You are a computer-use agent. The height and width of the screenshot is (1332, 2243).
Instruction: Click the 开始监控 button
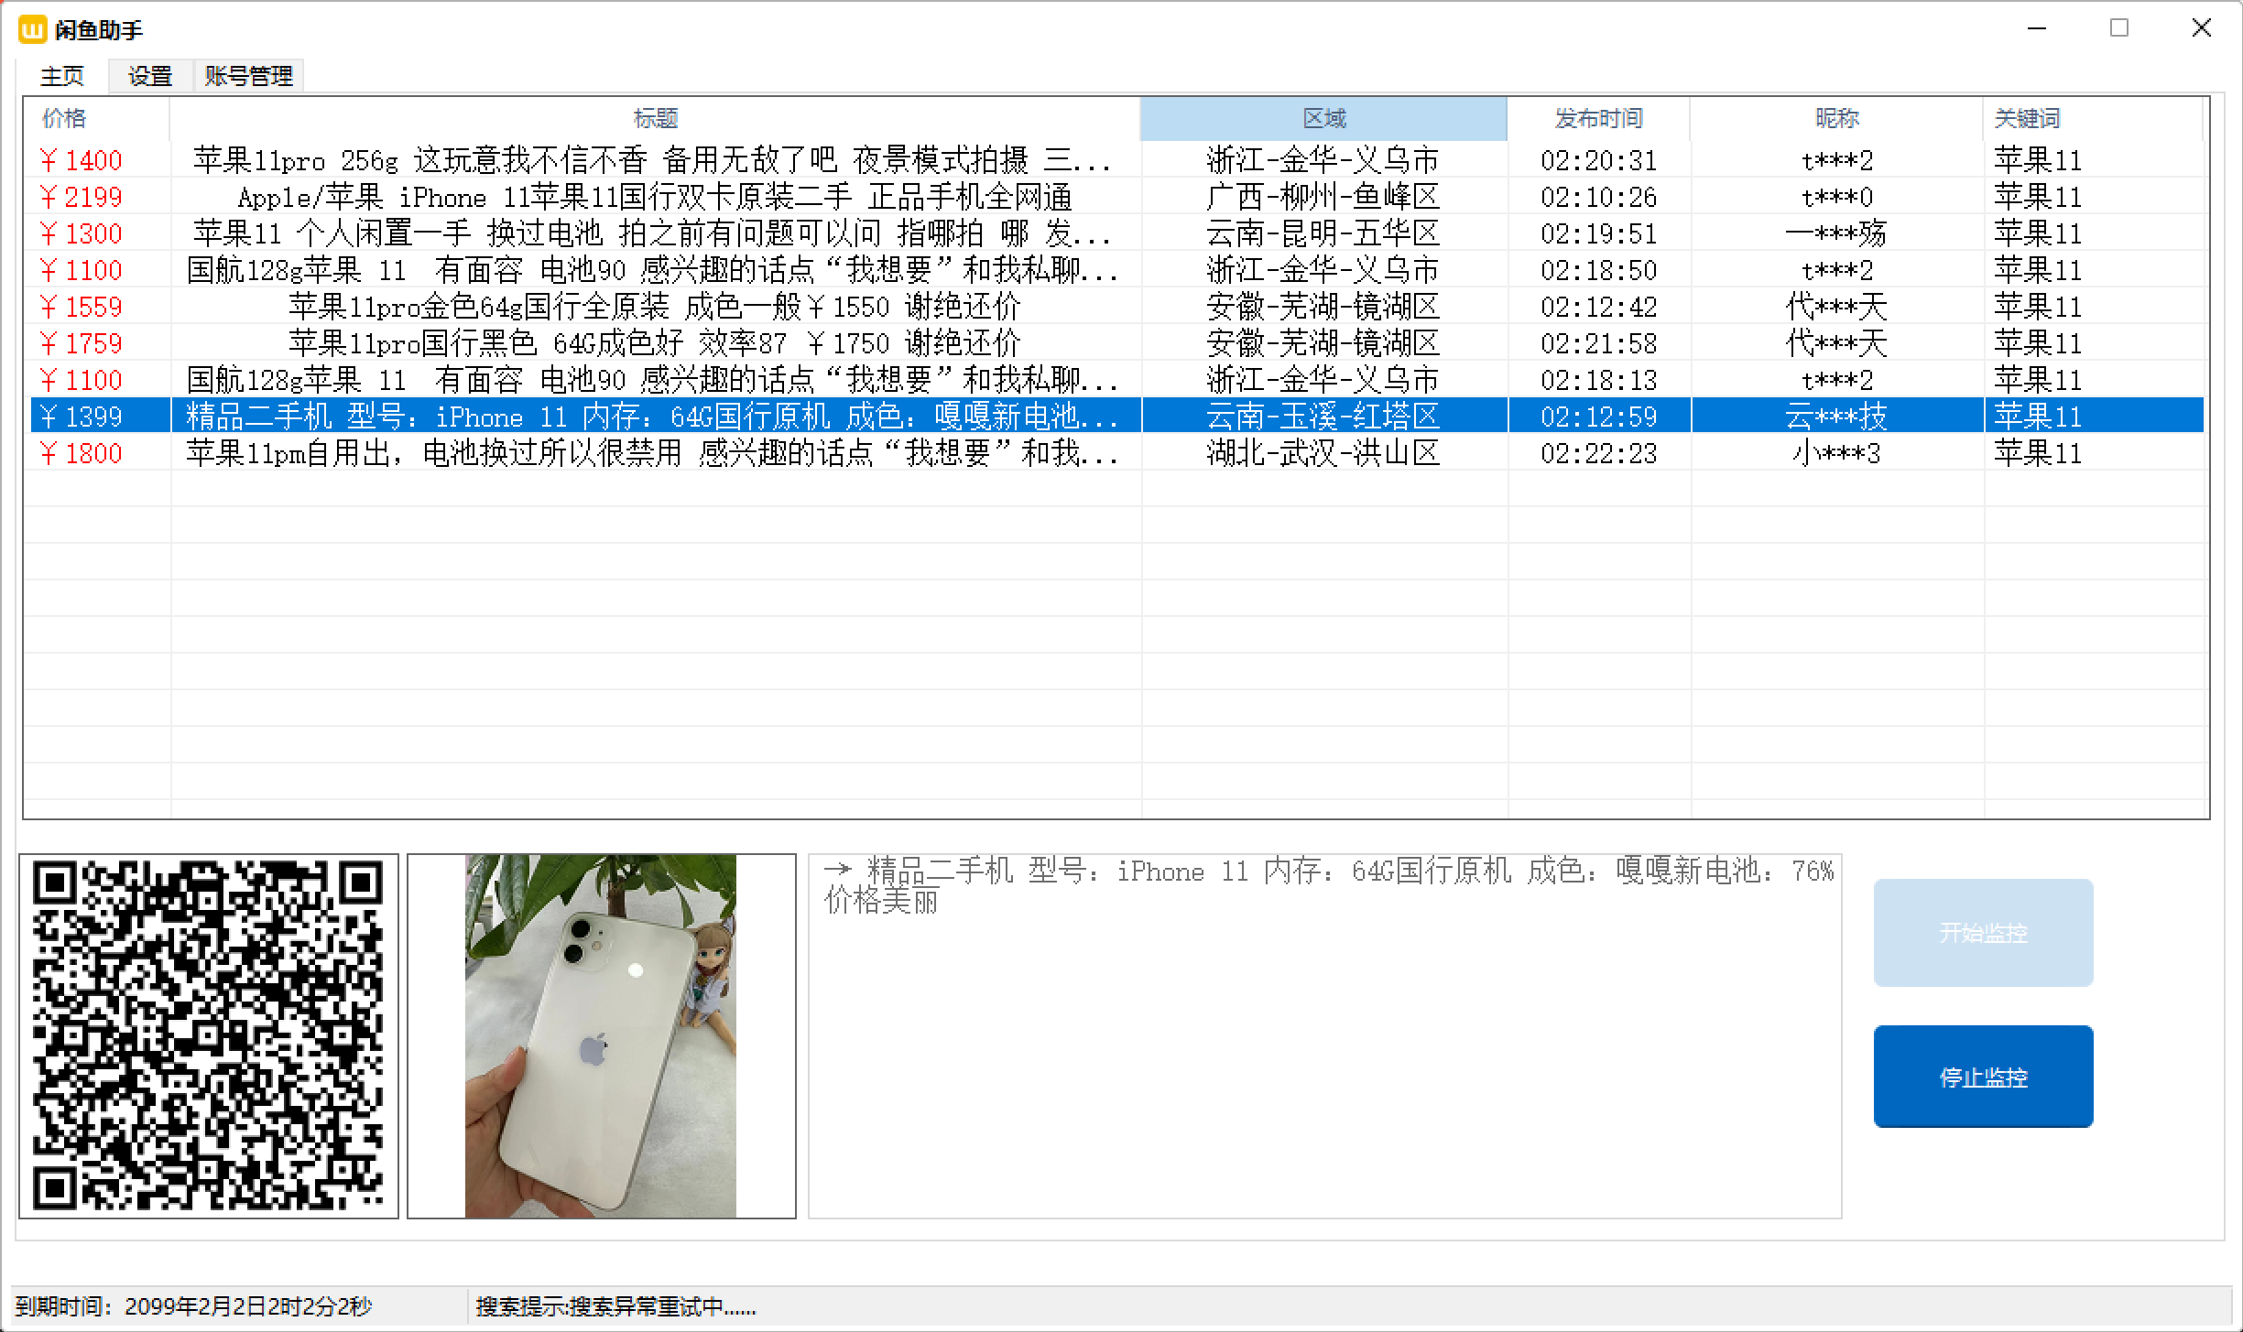pyautogui.click(x=1983, y=933)
